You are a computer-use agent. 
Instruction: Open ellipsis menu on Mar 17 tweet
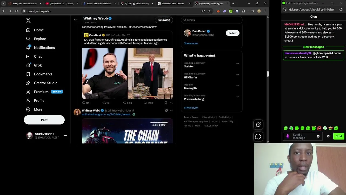tap(171, 110)
